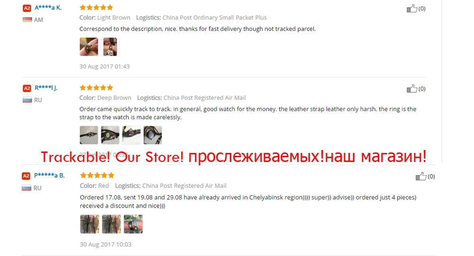The width and height of the screenshot is (474, 256).
Task: Open third photo in P*****a B. review
Action: coord(133,224)
